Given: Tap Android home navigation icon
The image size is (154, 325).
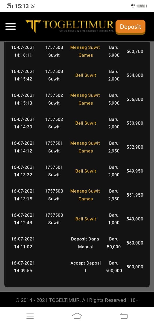Looking at the screenshot, I should tap(77, 316).
